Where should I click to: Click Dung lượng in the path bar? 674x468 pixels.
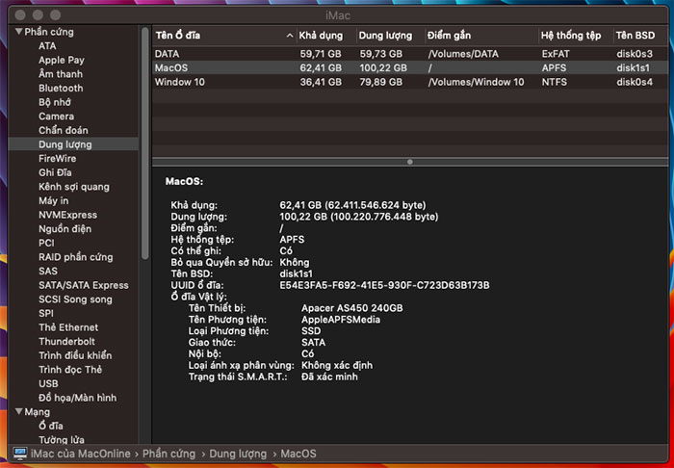click(238, 454)
